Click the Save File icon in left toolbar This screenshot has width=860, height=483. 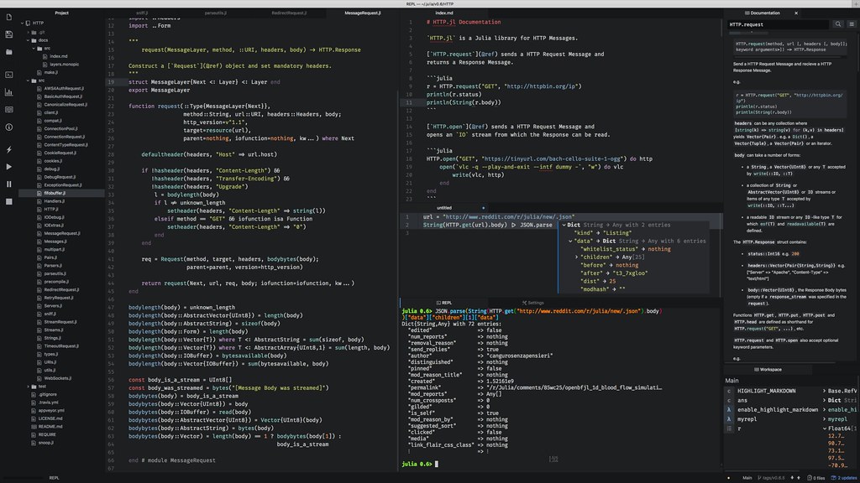point(8,34)
